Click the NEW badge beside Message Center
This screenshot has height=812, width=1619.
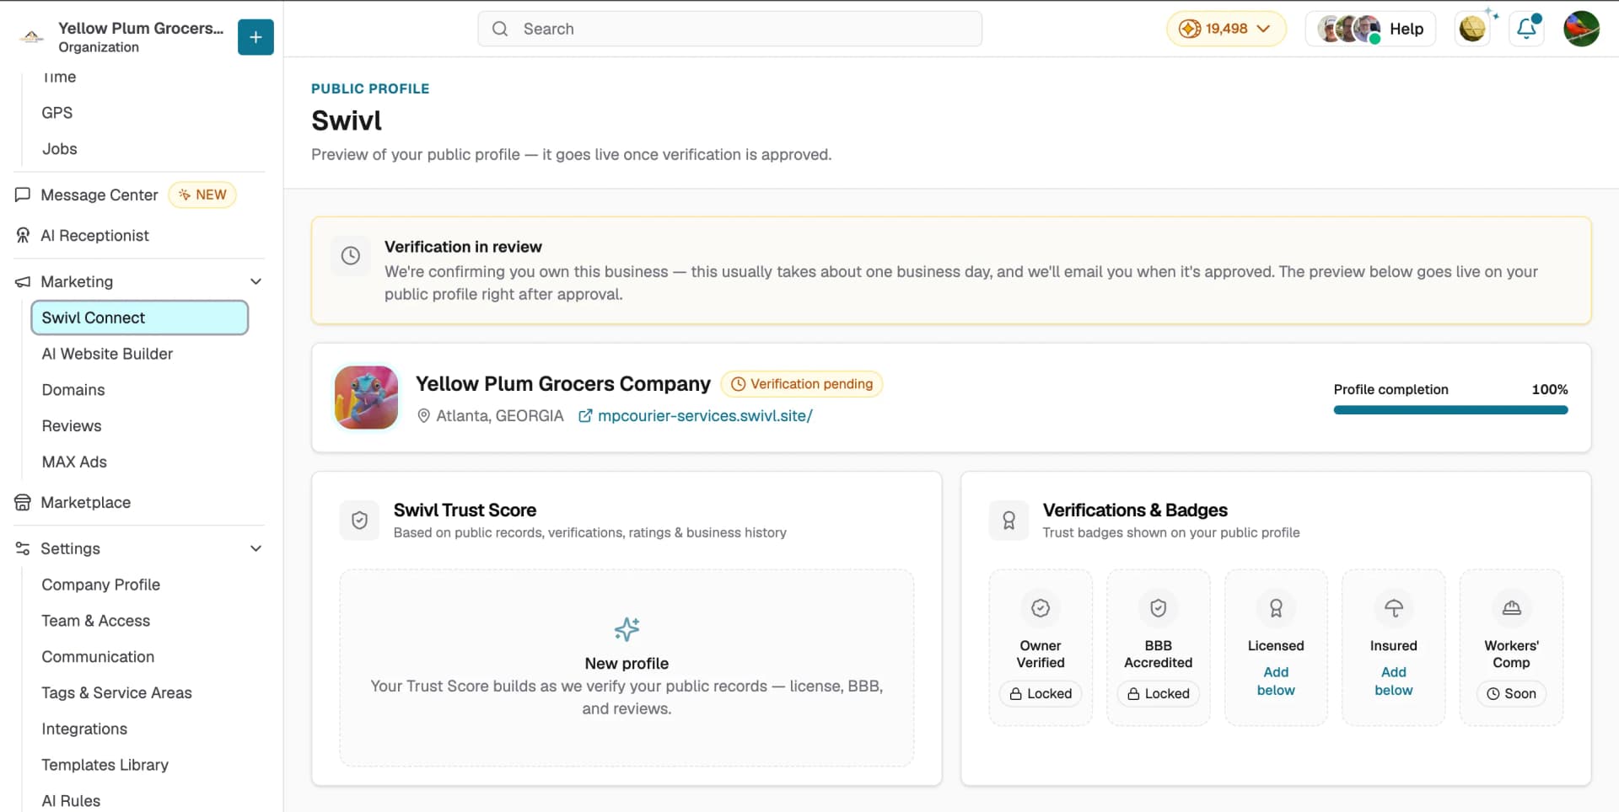tap(202, 195)
